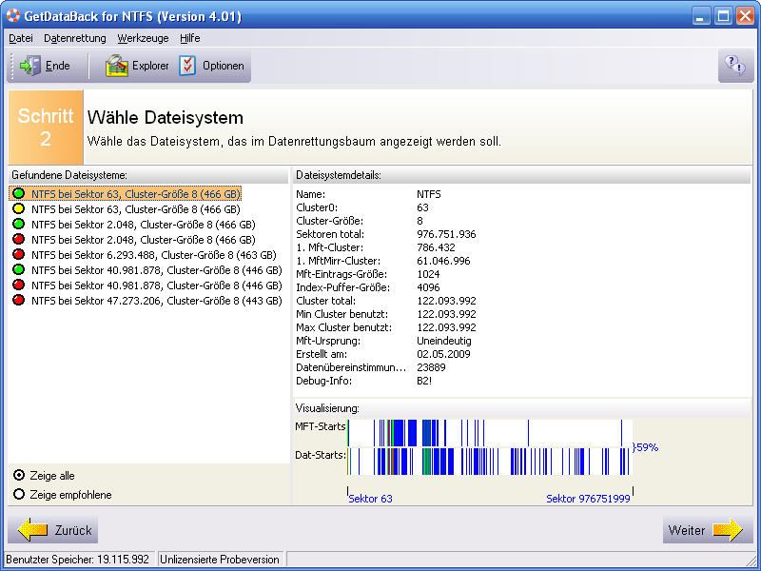The image size is (761, 571).
Task: Select the Zeige empfohlene radio button
Action: click(x=19, y=494)
